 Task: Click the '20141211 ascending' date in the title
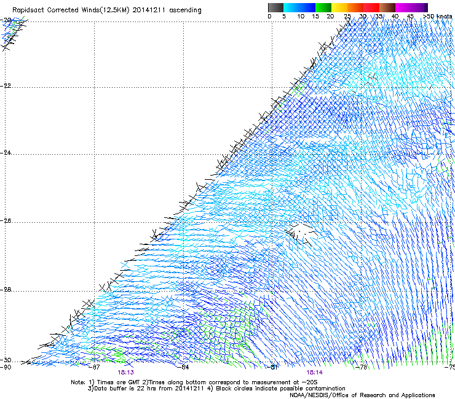pyautogui.click(x=167, y=10)
